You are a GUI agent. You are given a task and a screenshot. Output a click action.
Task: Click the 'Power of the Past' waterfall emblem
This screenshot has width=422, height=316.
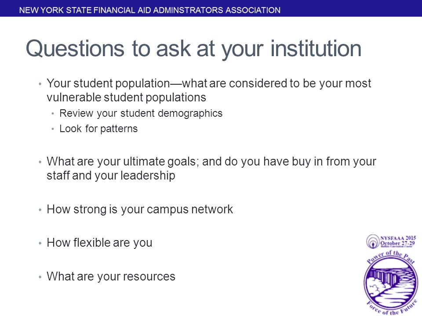[391, 282]
